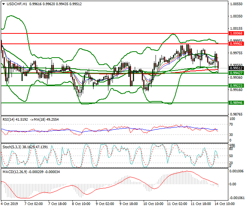Click the USDCHF,H1 chart title text
Image resolution: width=245 pixels, height=208 pixels.
[17, 4]
